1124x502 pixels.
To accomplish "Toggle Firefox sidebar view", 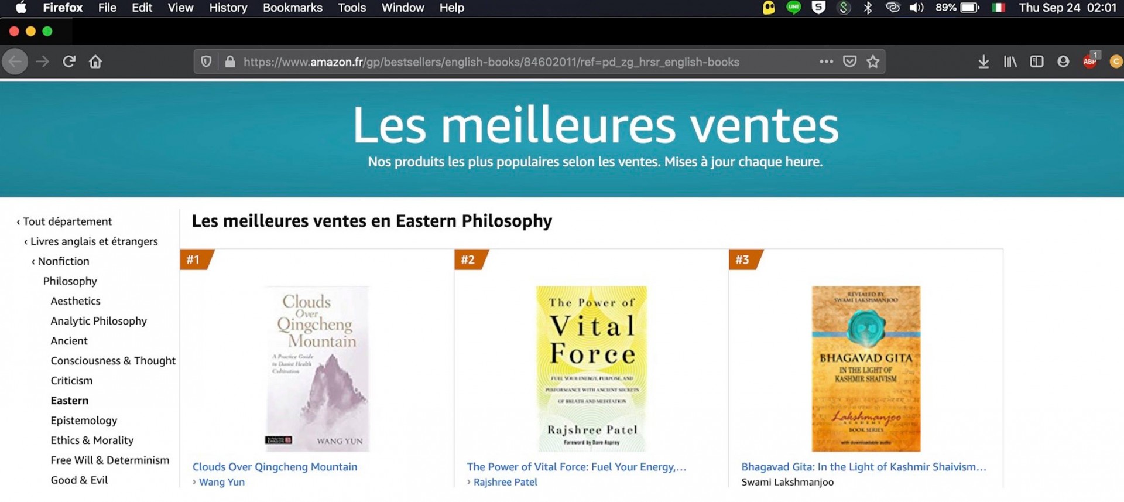I will [1037, 62].
